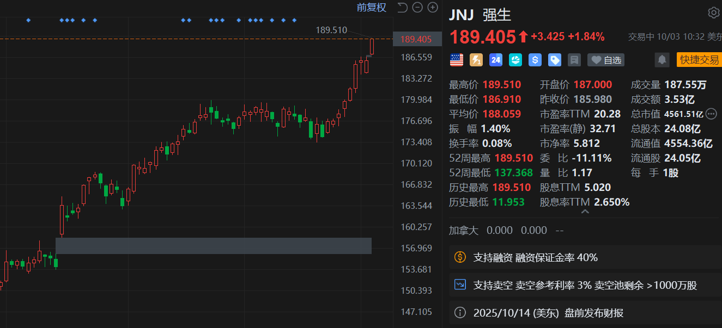Screen dimensions: 722x328
Task: Click the 189.510 high price label on chart
Action: pyautogui.click(x=331, y=30)
